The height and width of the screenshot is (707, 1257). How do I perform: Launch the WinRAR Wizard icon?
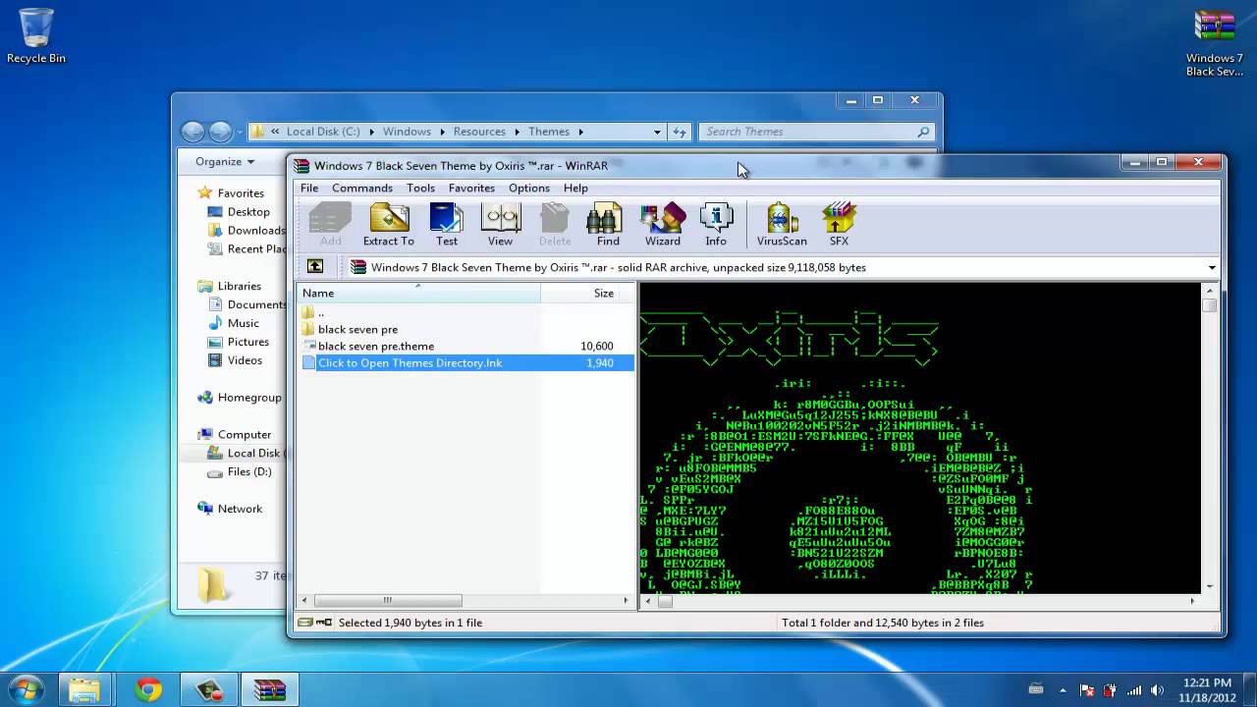click(x=663, y=224)
